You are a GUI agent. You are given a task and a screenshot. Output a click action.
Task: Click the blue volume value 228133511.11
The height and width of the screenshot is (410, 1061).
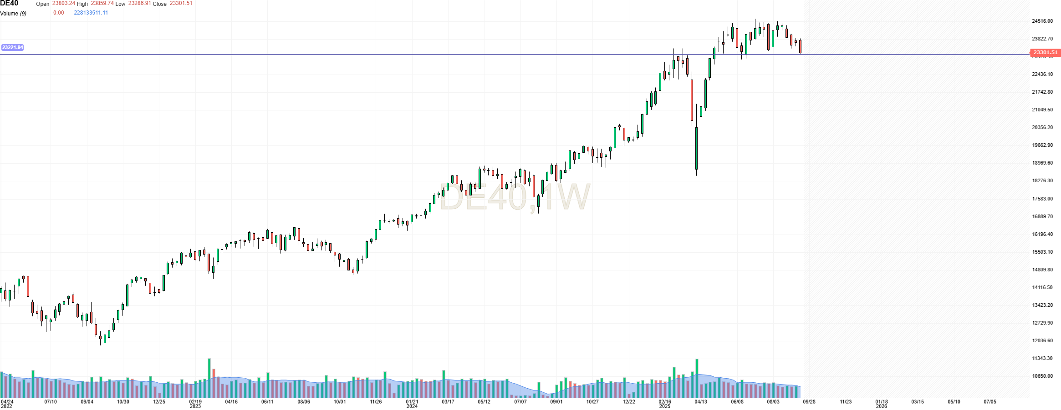(x=91, y=13)
